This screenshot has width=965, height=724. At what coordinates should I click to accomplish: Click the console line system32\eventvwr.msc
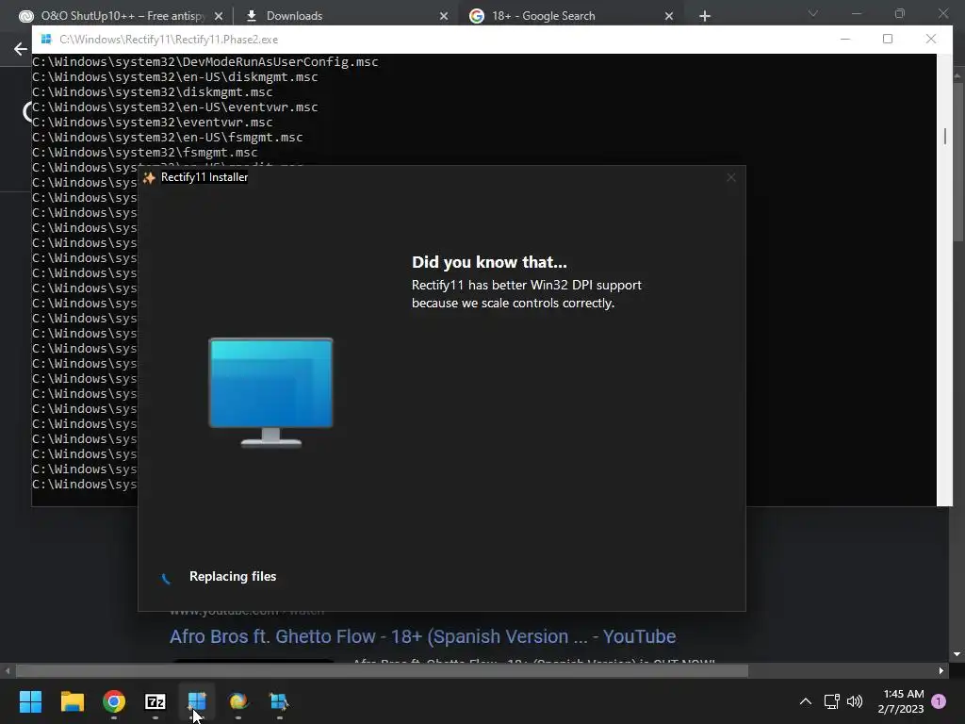(x=152, y=122)
